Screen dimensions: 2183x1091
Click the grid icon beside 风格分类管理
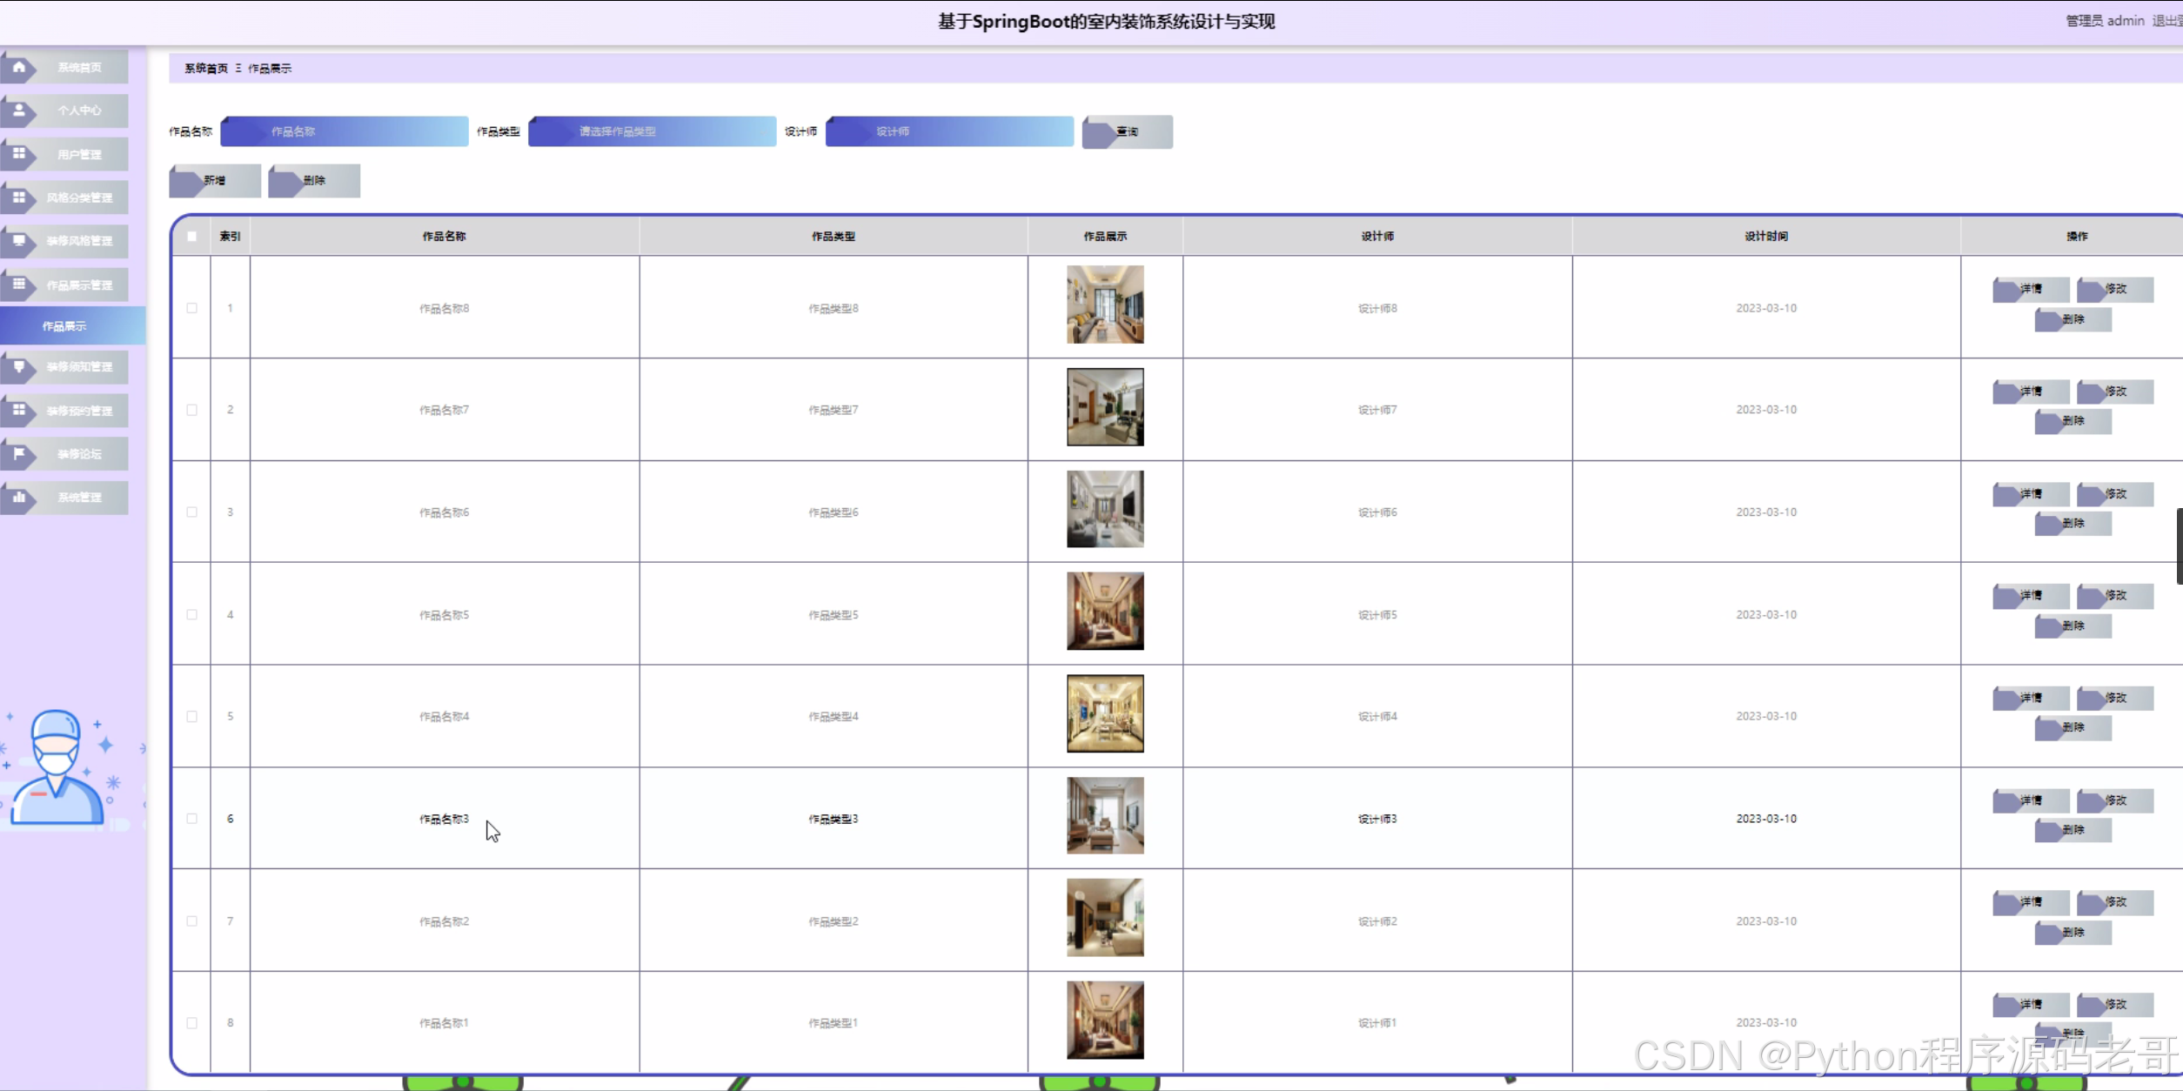(x=19, y=197)
